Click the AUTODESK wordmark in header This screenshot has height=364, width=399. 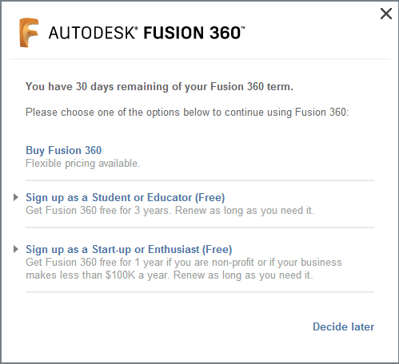point(93,33)
